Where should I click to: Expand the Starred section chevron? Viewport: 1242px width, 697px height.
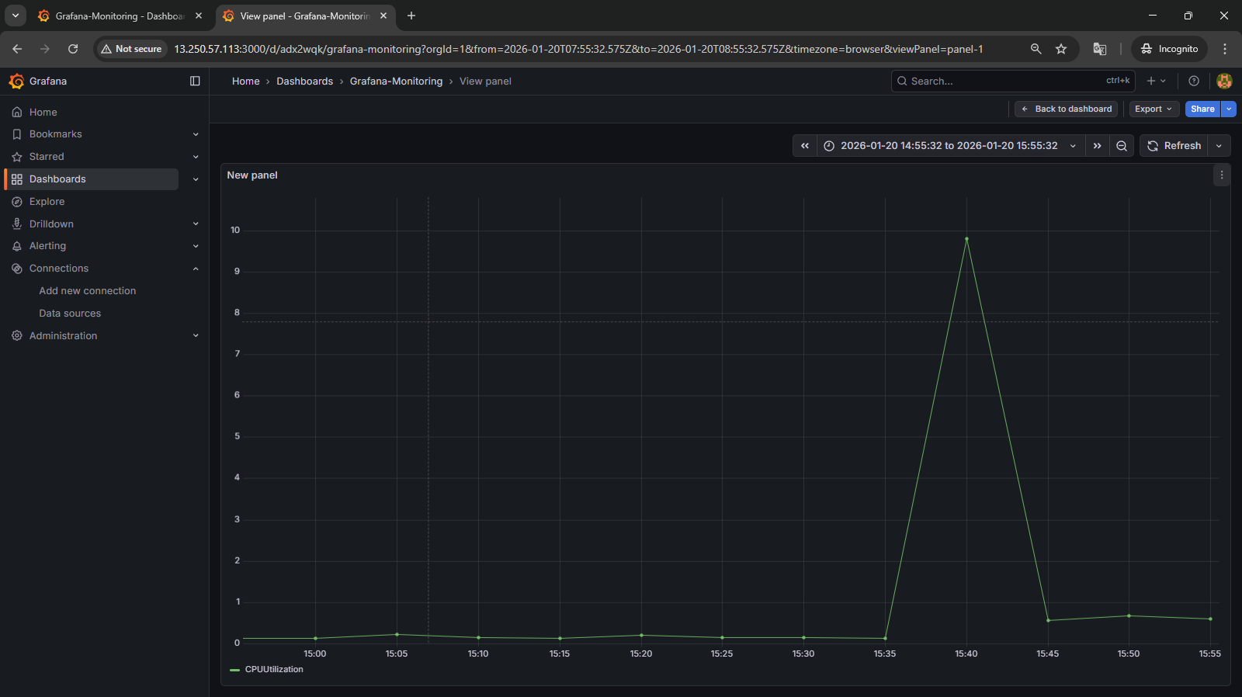click(x=196, y=157)
